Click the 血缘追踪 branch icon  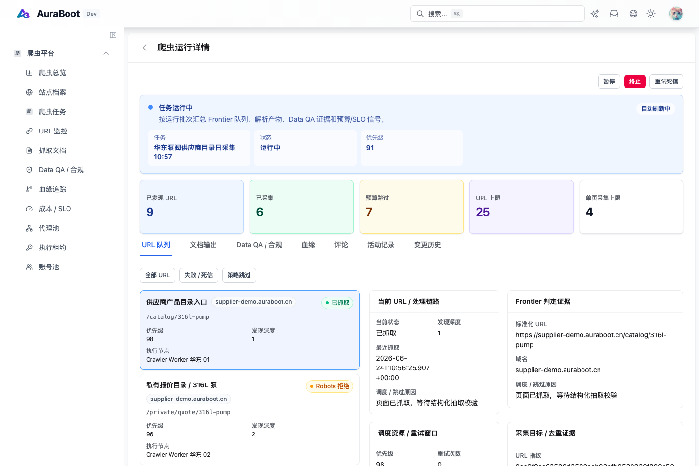point(29,189)
